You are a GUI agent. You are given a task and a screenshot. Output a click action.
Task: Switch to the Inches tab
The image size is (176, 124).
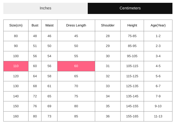pyautogui.click(x=46, y=8)
